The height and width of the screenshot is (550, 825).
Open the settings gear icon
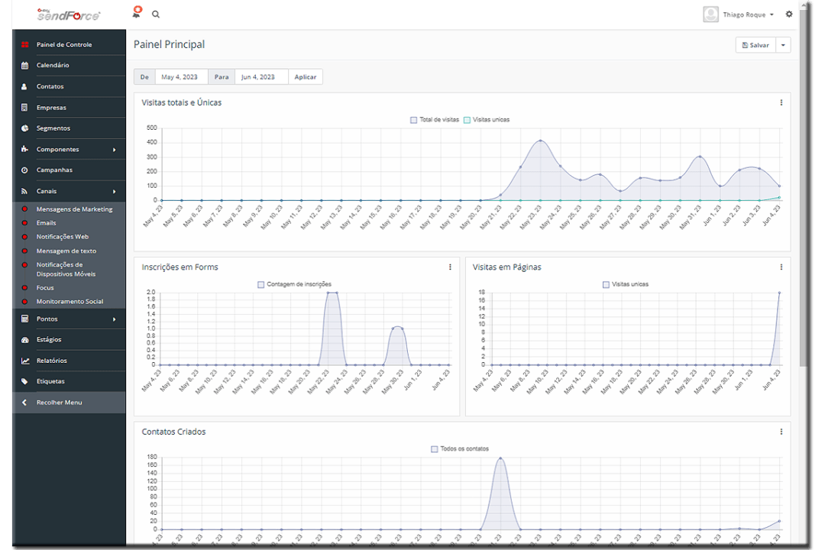click(788, 15)
